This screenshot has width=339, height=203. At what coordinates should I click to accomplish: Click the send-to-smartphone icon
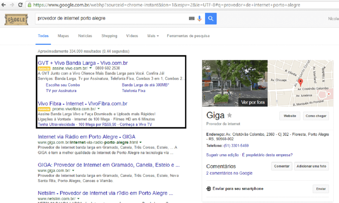tap(209, 189)
